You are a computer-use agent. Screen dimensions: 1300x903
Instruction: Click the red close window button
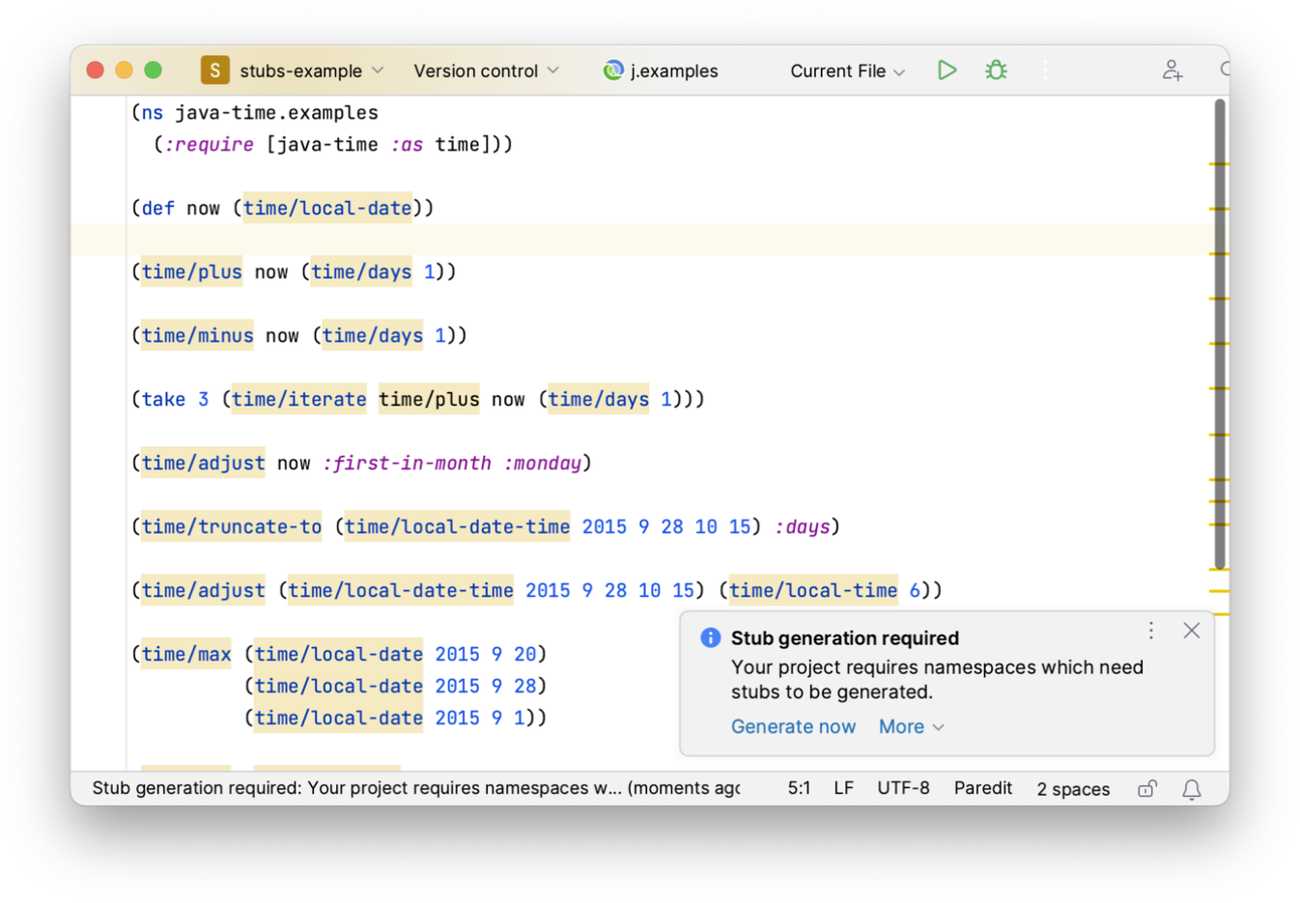click(95, 70)
